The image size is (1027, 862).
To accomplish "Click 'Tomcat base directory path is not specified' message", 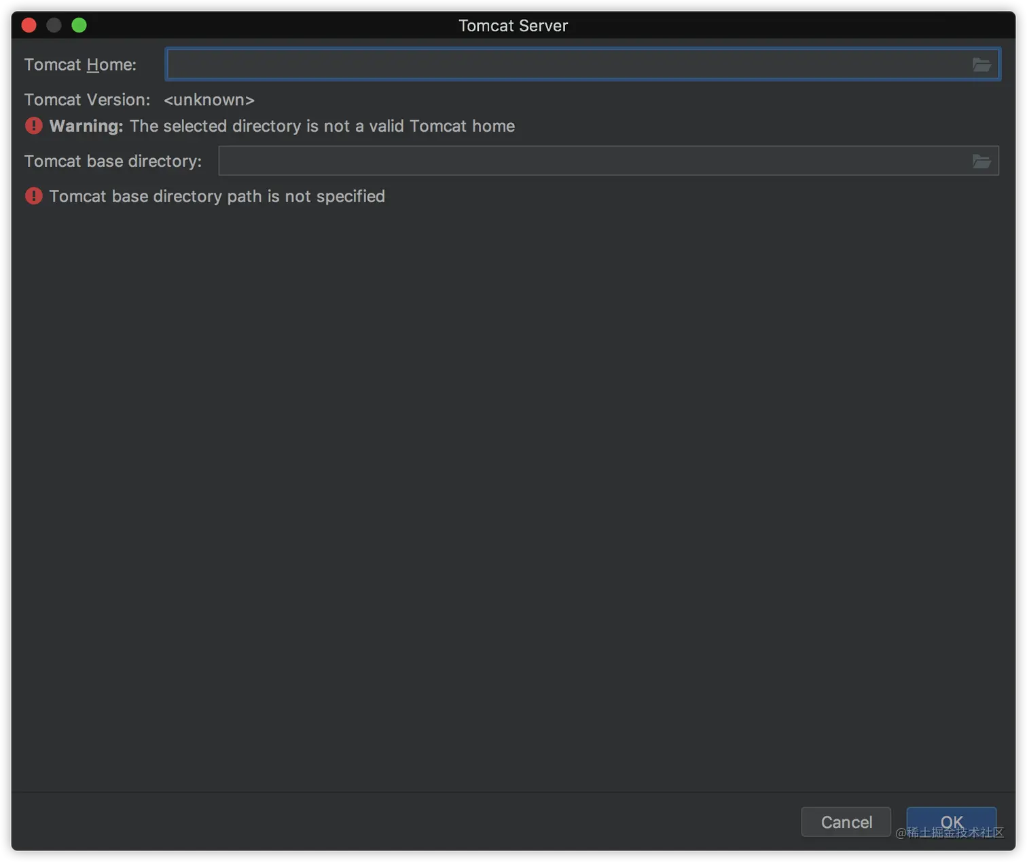I will (x=217, y=196).
